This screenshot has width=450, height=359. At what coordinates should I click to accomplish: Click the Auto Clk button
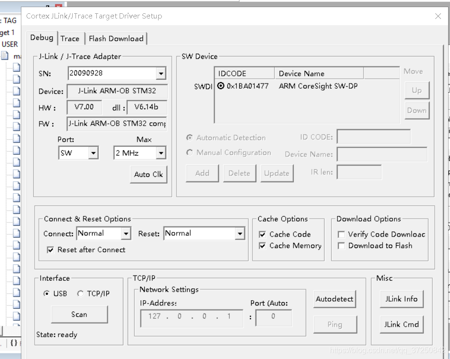click(148, 175)
